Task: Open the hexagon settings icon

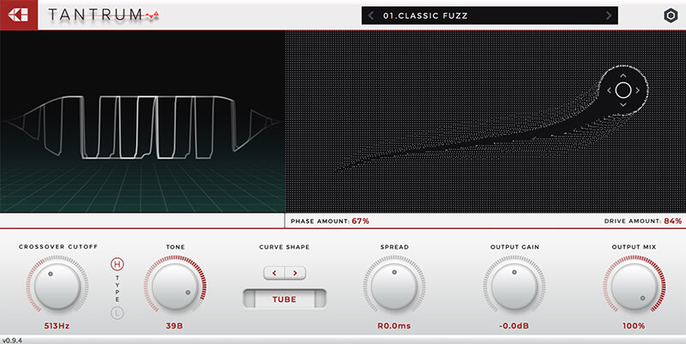Action: coord(671,15)
